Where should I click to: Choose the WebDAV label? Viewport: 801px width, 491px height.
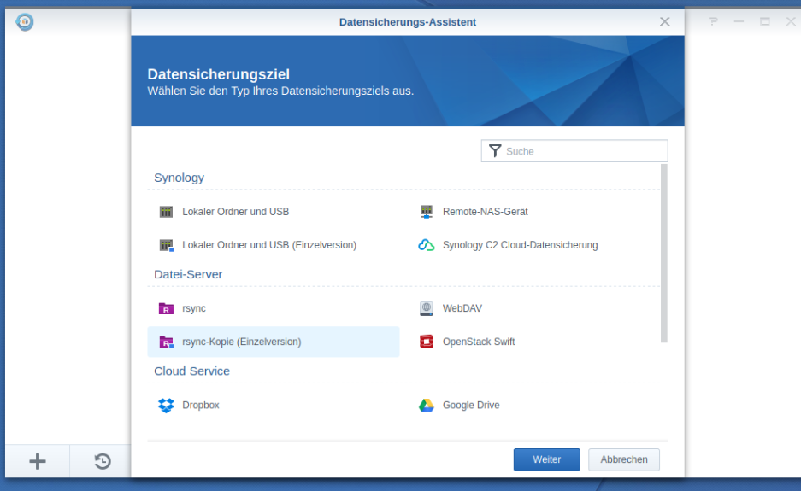click(462, 308)
